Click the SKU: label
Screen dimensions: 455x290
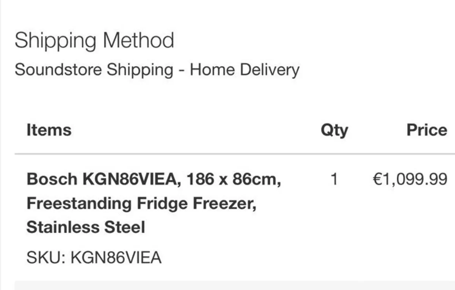point(46,258)
